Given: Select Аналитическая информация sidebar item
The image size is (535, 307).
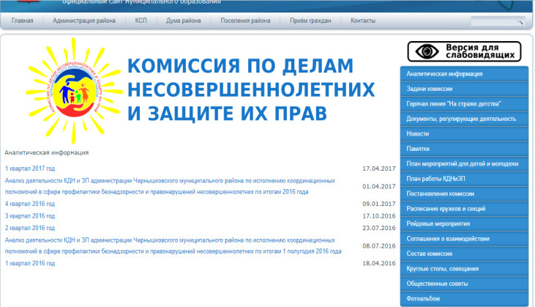Looking at the screenshot, I should [464, 74].
